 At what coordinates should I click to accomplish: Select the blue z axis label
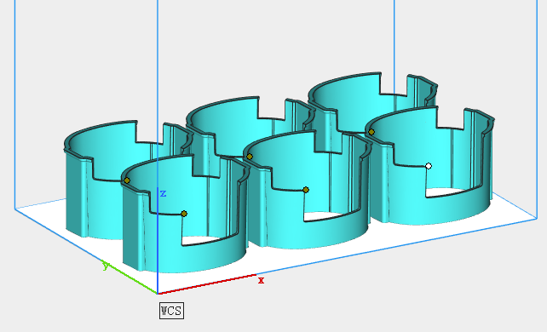163,193
